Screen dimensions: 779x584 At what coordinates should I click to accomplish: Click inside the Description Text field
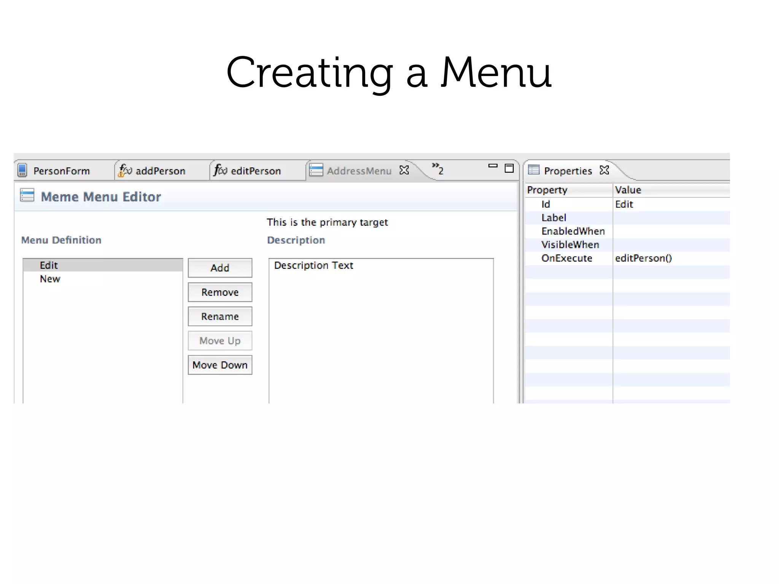[x=381, y=331]
